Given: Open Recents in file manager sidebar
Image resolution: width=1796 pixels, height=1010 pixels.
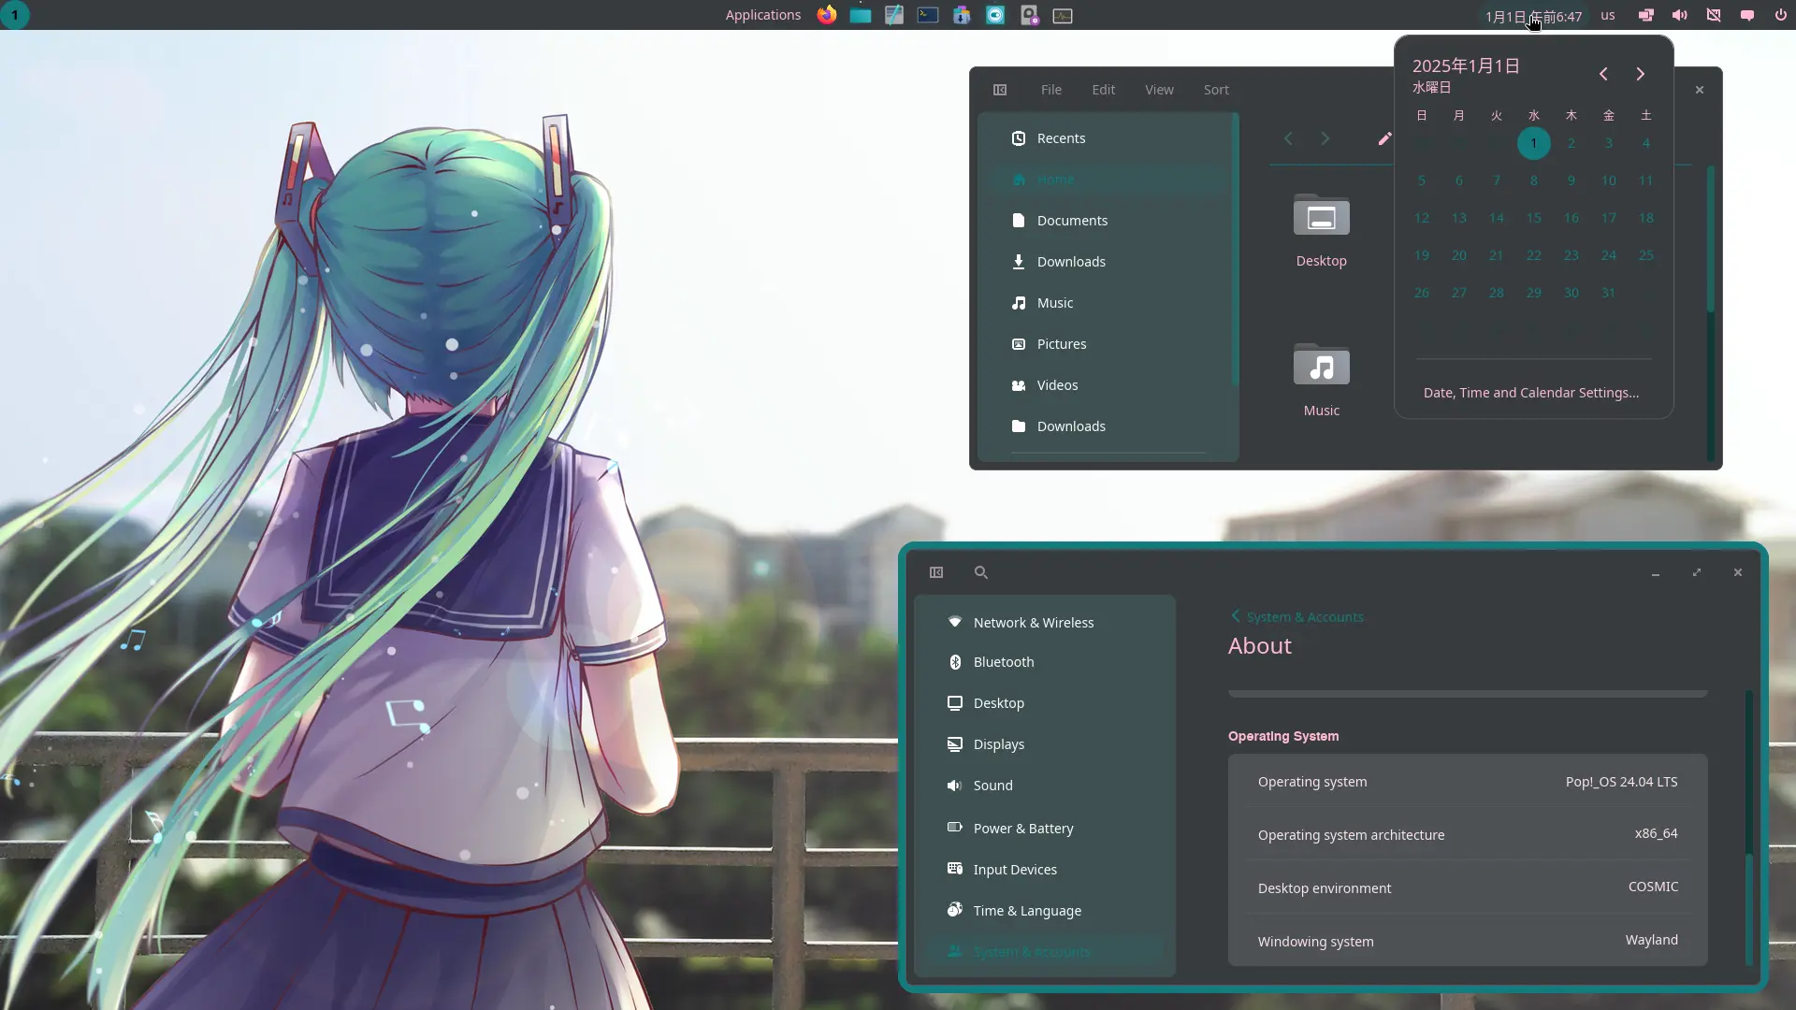Looking at the screenshot, I should [1108, 138].
